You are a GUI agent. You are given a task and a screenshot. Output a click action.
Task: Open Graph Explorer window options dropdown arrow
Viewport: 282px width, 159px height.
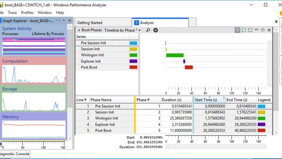[58, 21]
